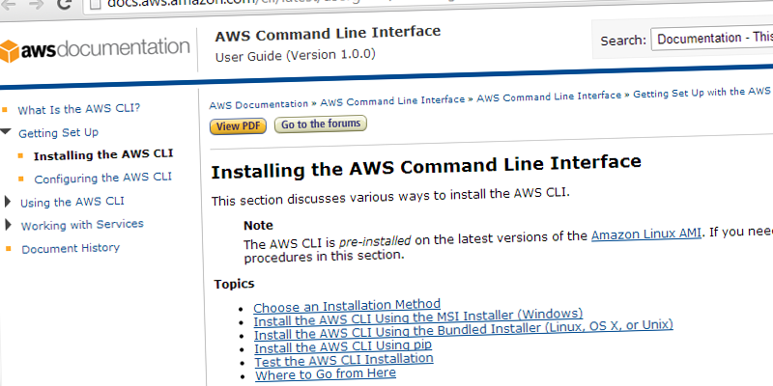Viewport: 773px width, 386px height.
Task: Click Go to the forums button
Action: tap(321, 124)
